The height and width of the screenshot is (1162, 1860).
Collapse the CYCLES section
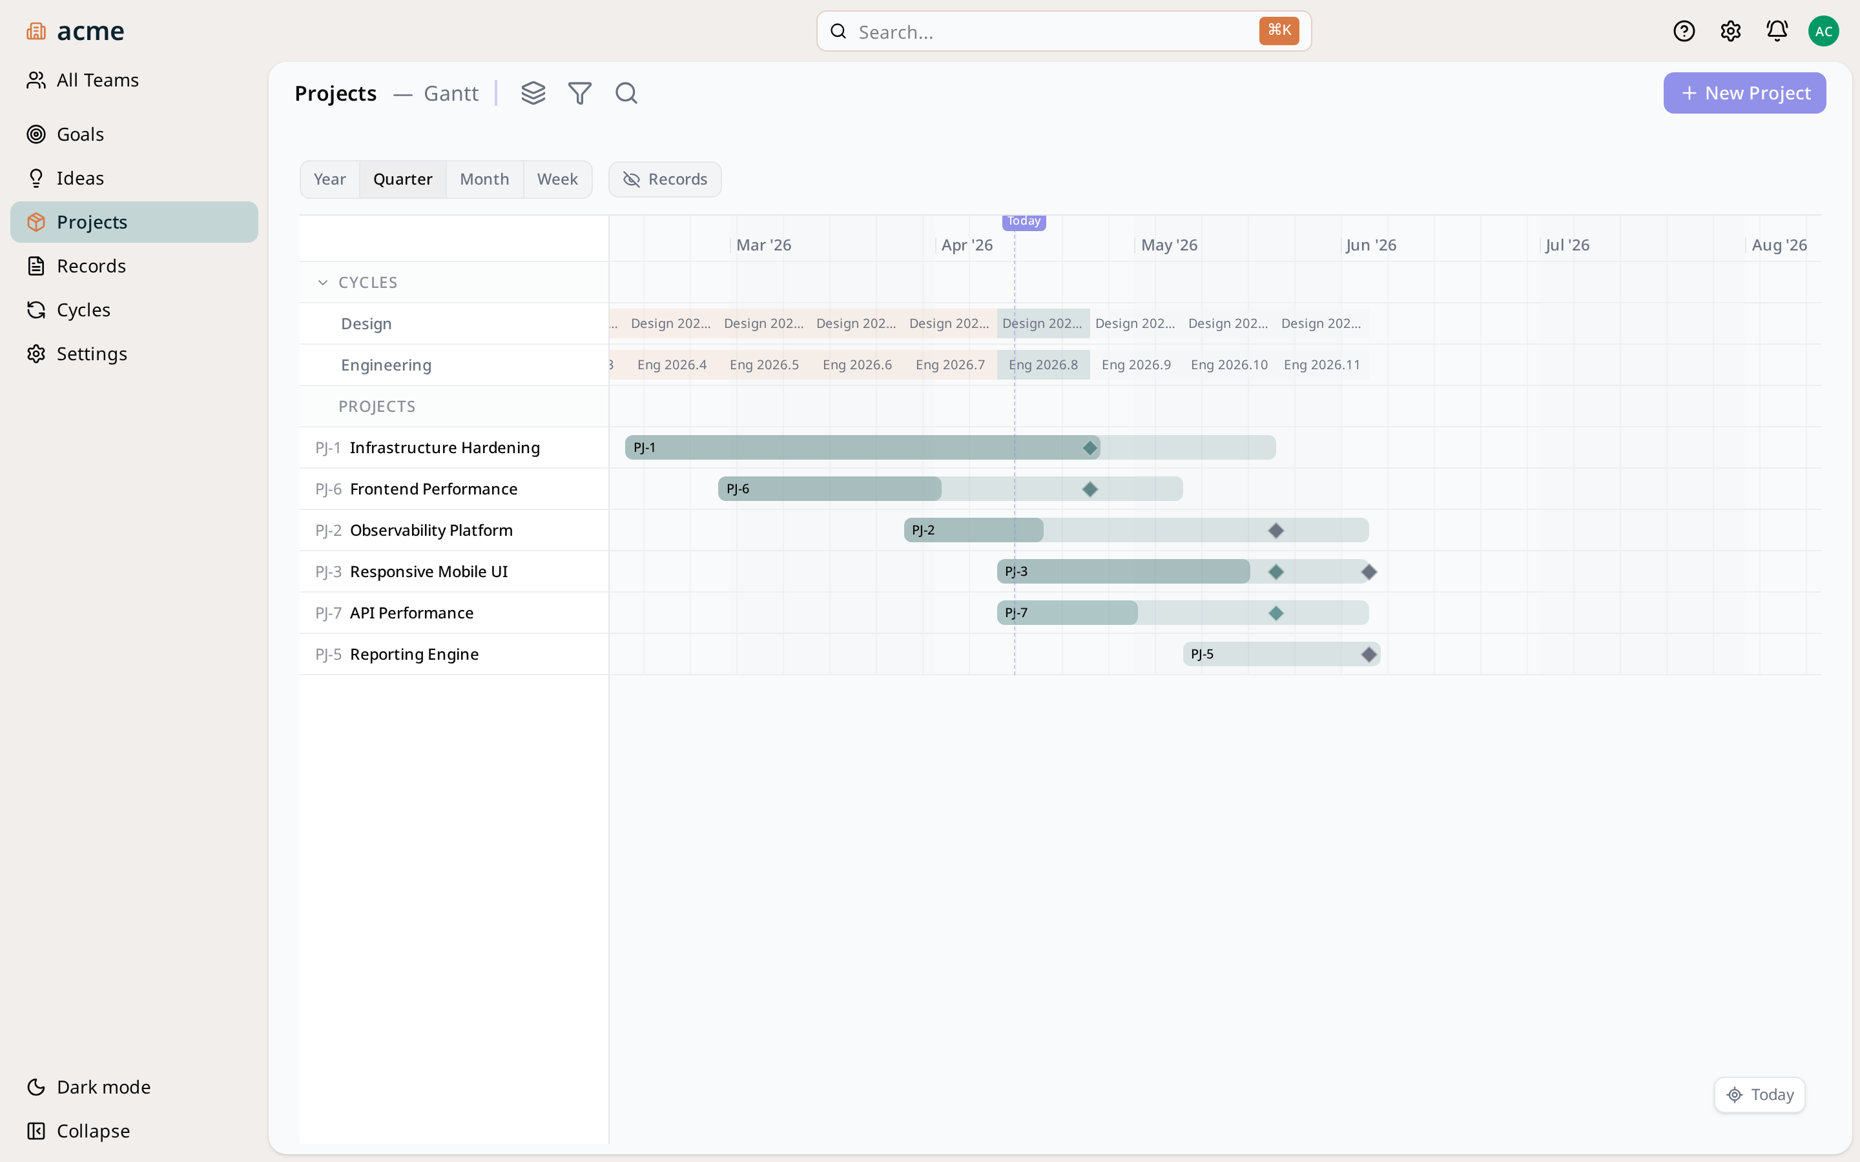tap(324, 282)
